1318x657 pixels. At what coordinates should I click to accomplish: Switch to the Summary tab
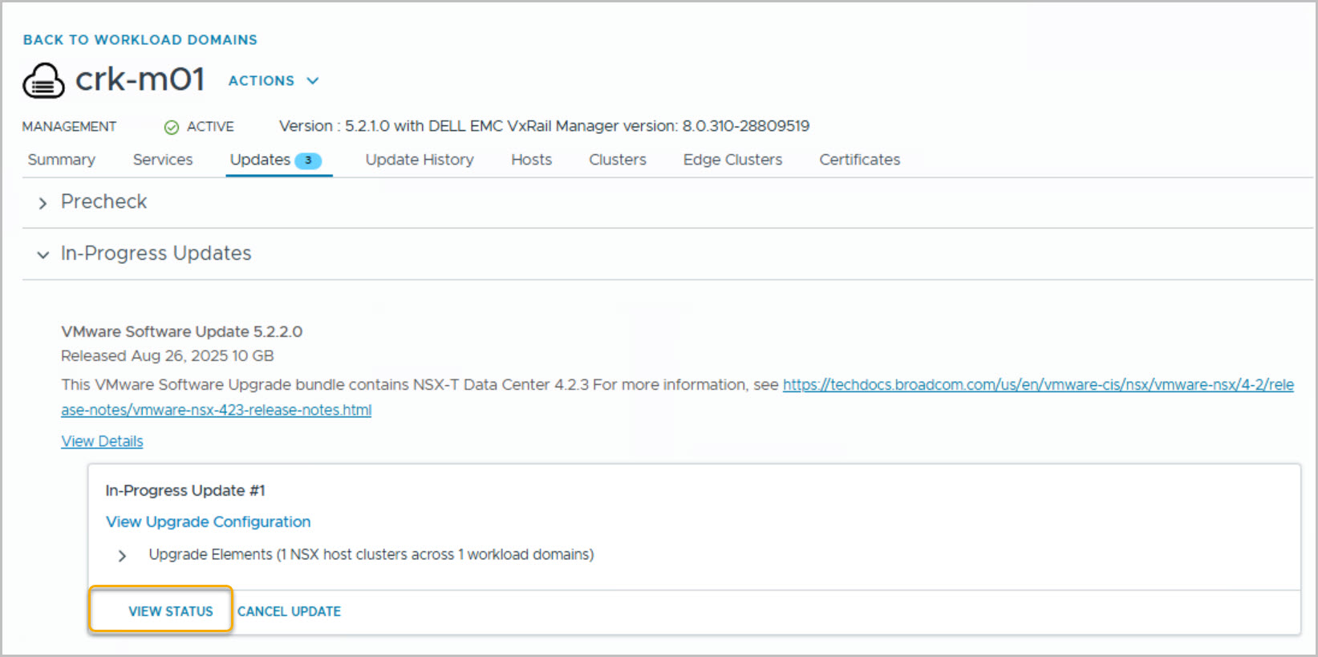coord(61,160)
